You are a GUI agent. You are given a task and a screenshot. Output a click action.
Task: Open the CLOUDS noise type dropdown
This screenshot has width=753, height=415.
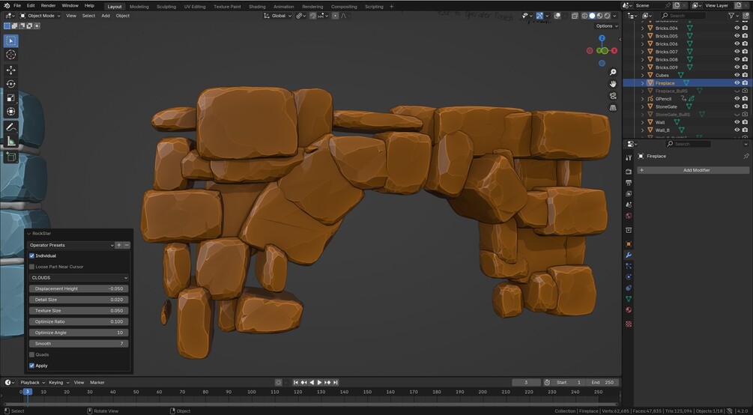(79, 278)
